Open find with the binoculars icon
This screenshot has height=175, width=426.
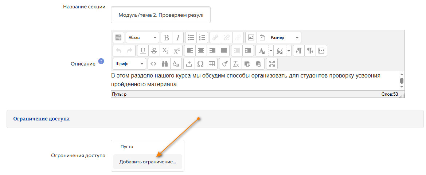coord(165,64)
